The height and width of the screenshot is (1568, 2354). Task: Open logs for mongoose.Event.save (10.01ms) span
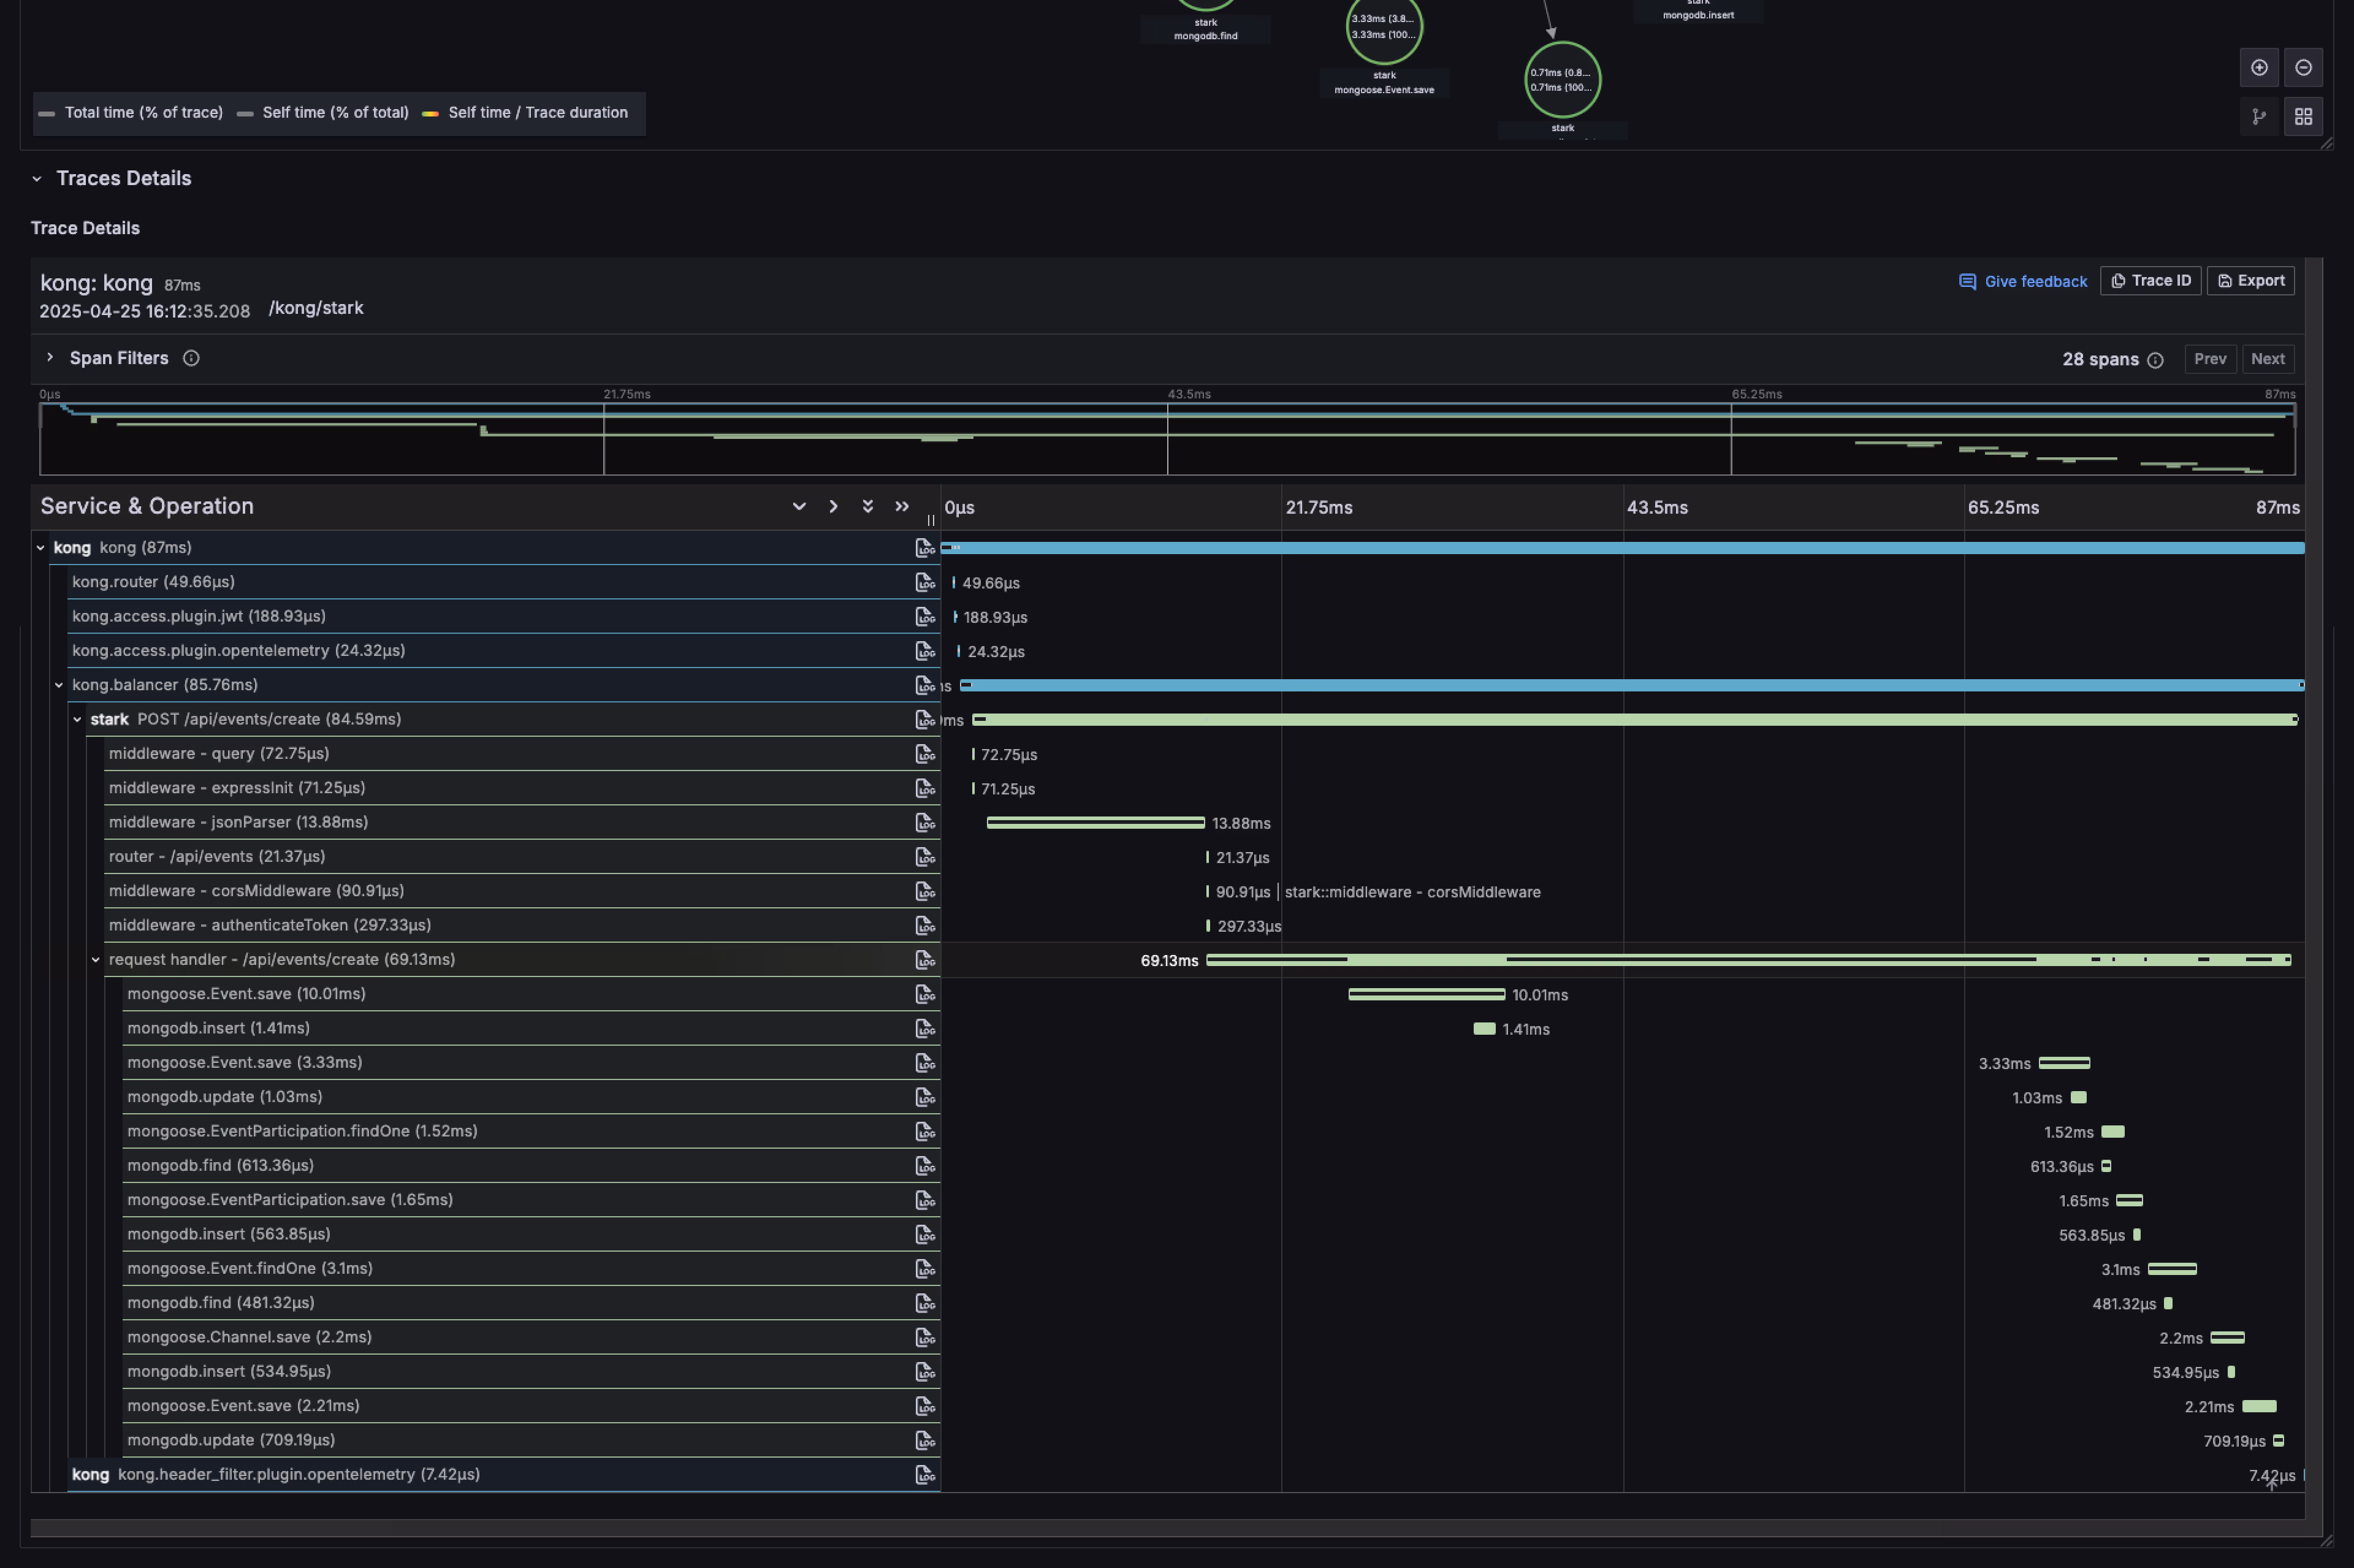(925, 994)
